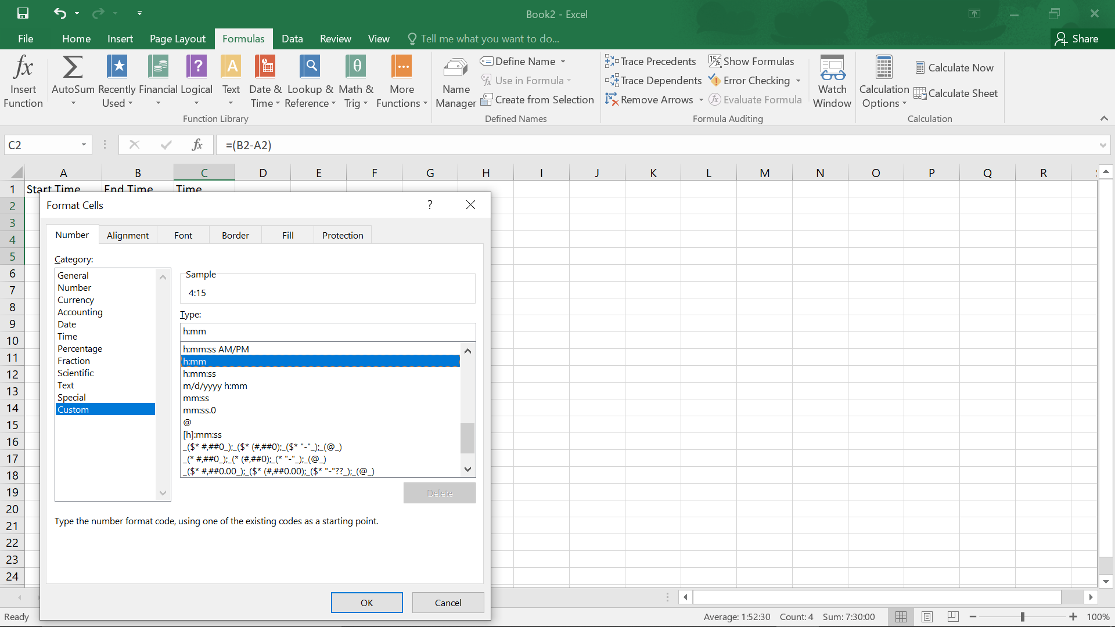Open the Name Box dropdown
This screenshot has width=1115, height=627.
(x=84, y=145)
